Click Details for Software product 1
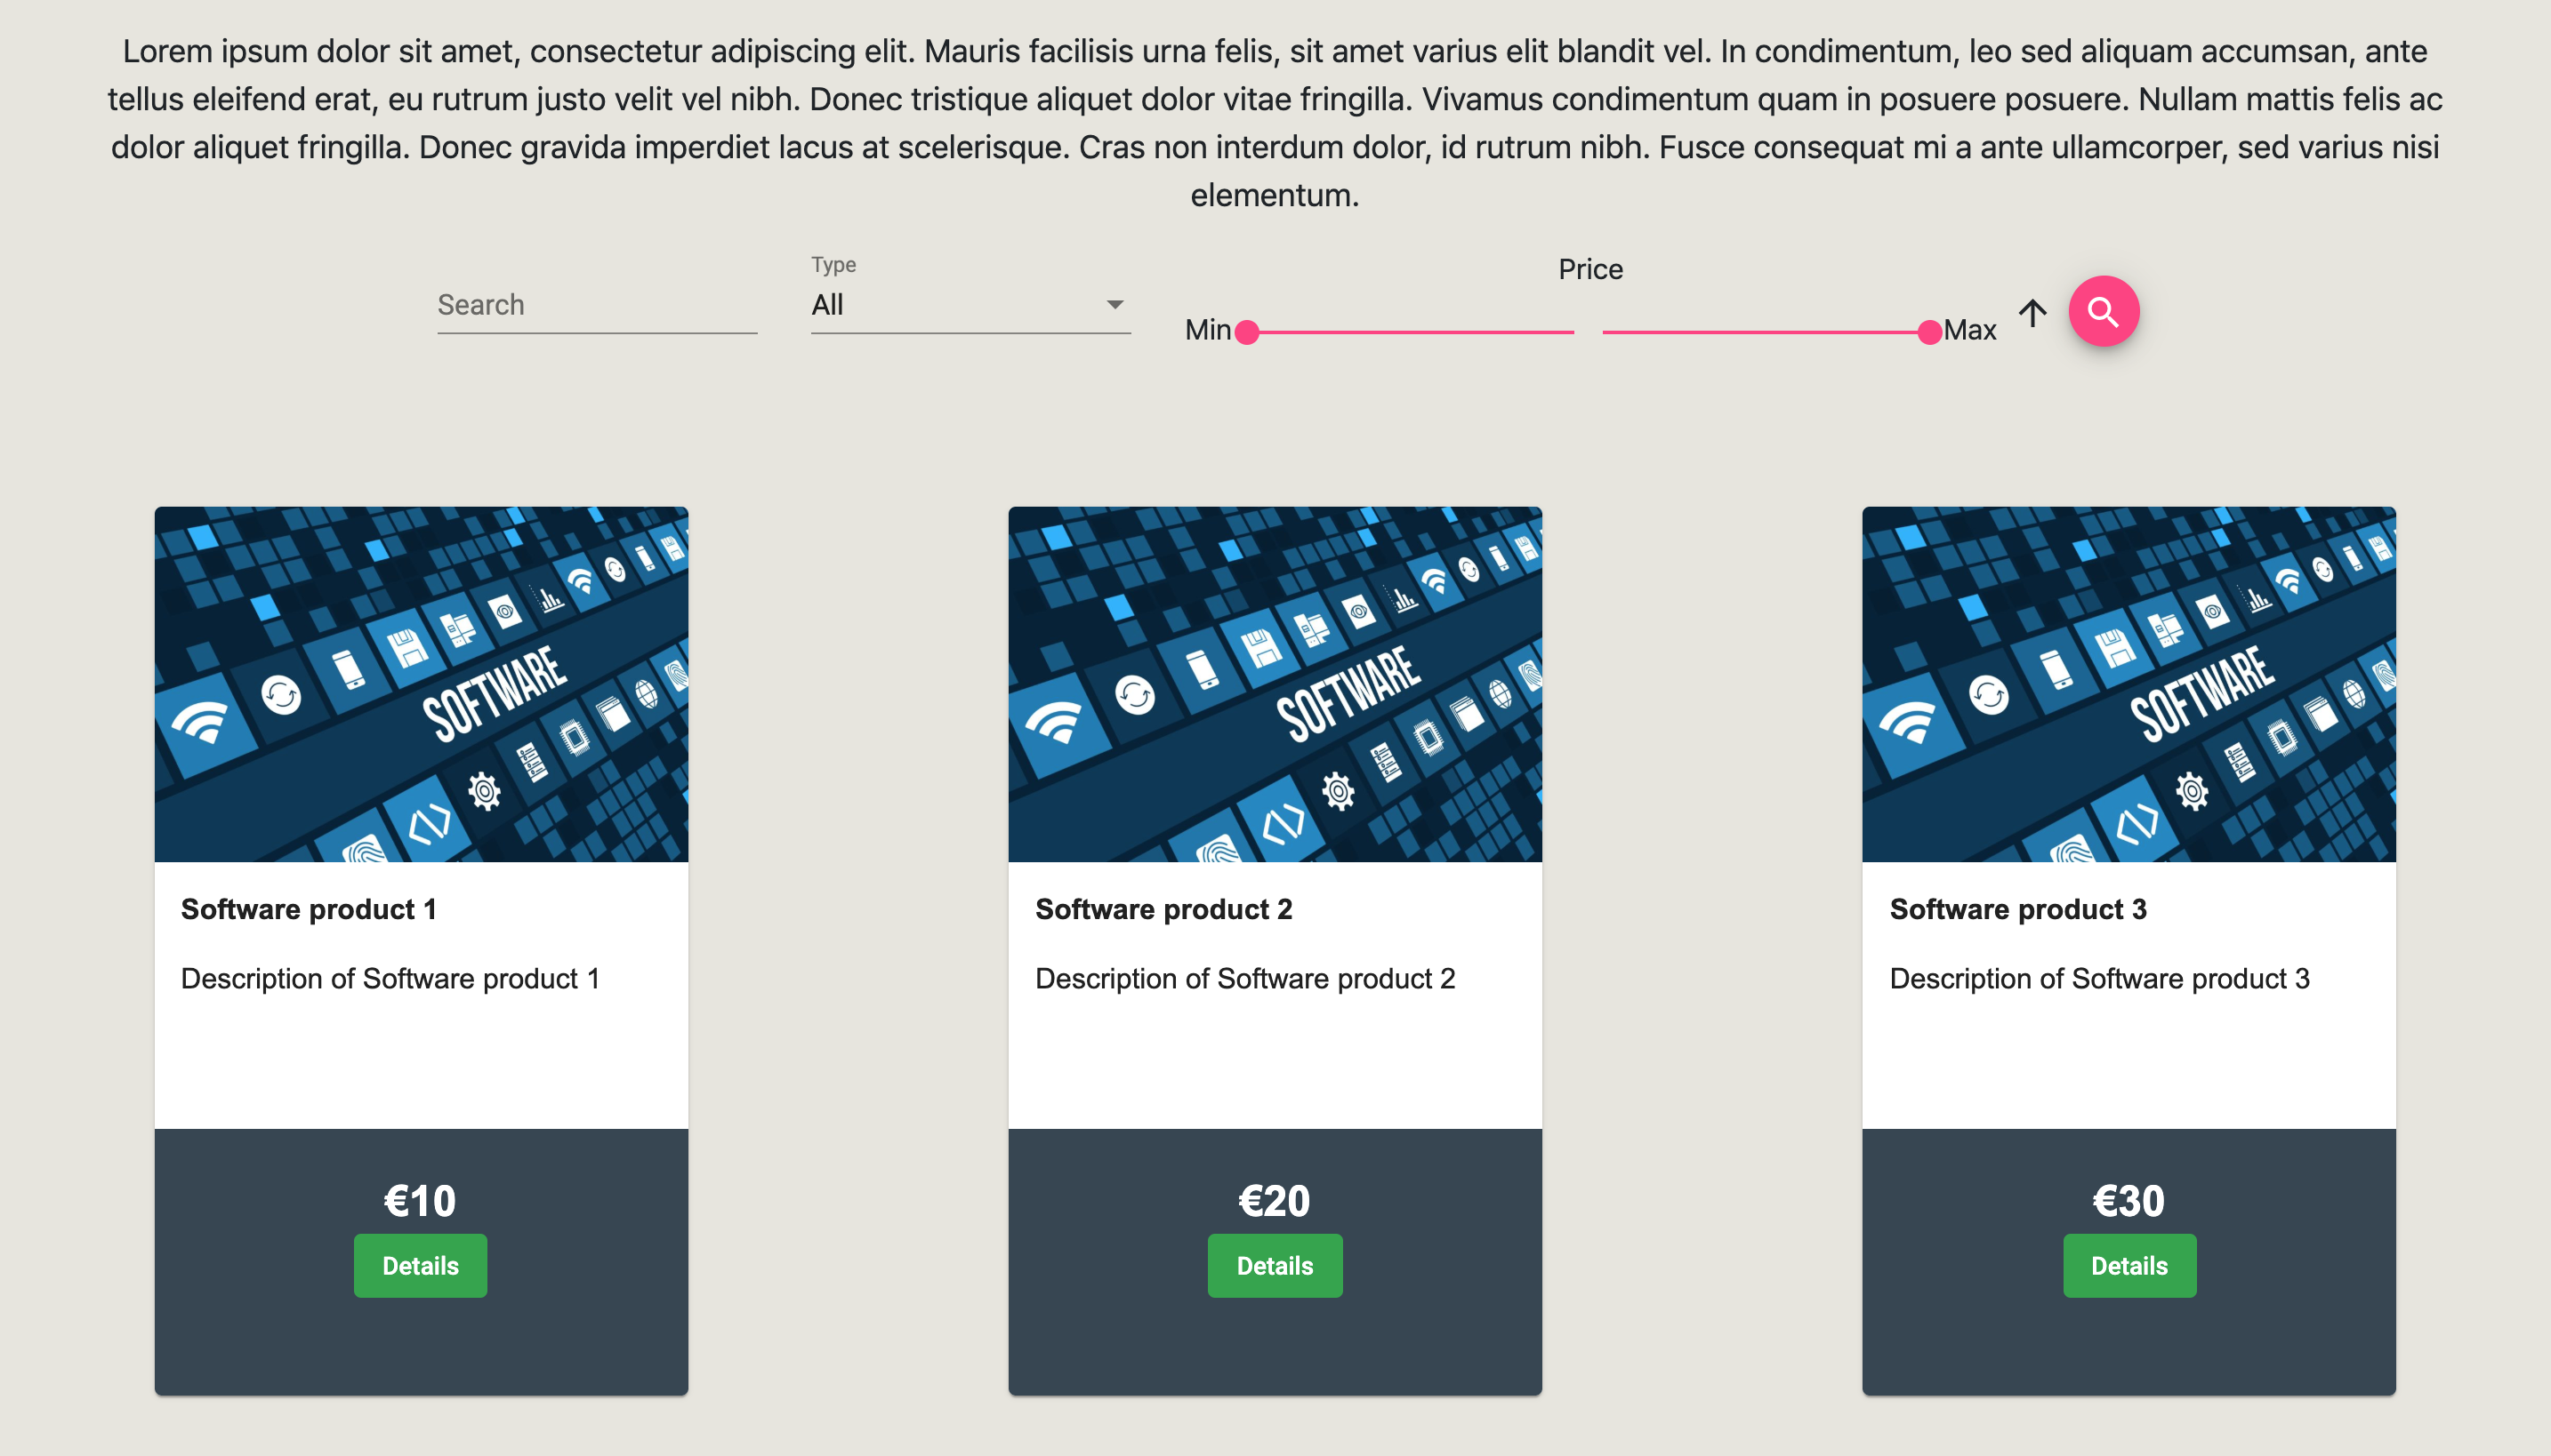 420,1265
